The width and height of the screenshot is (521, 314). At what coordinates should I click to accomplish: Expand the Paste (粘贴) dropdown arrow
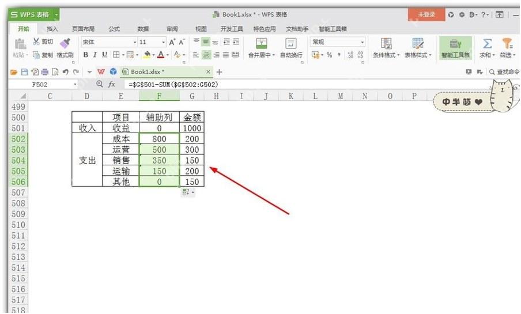27,55
